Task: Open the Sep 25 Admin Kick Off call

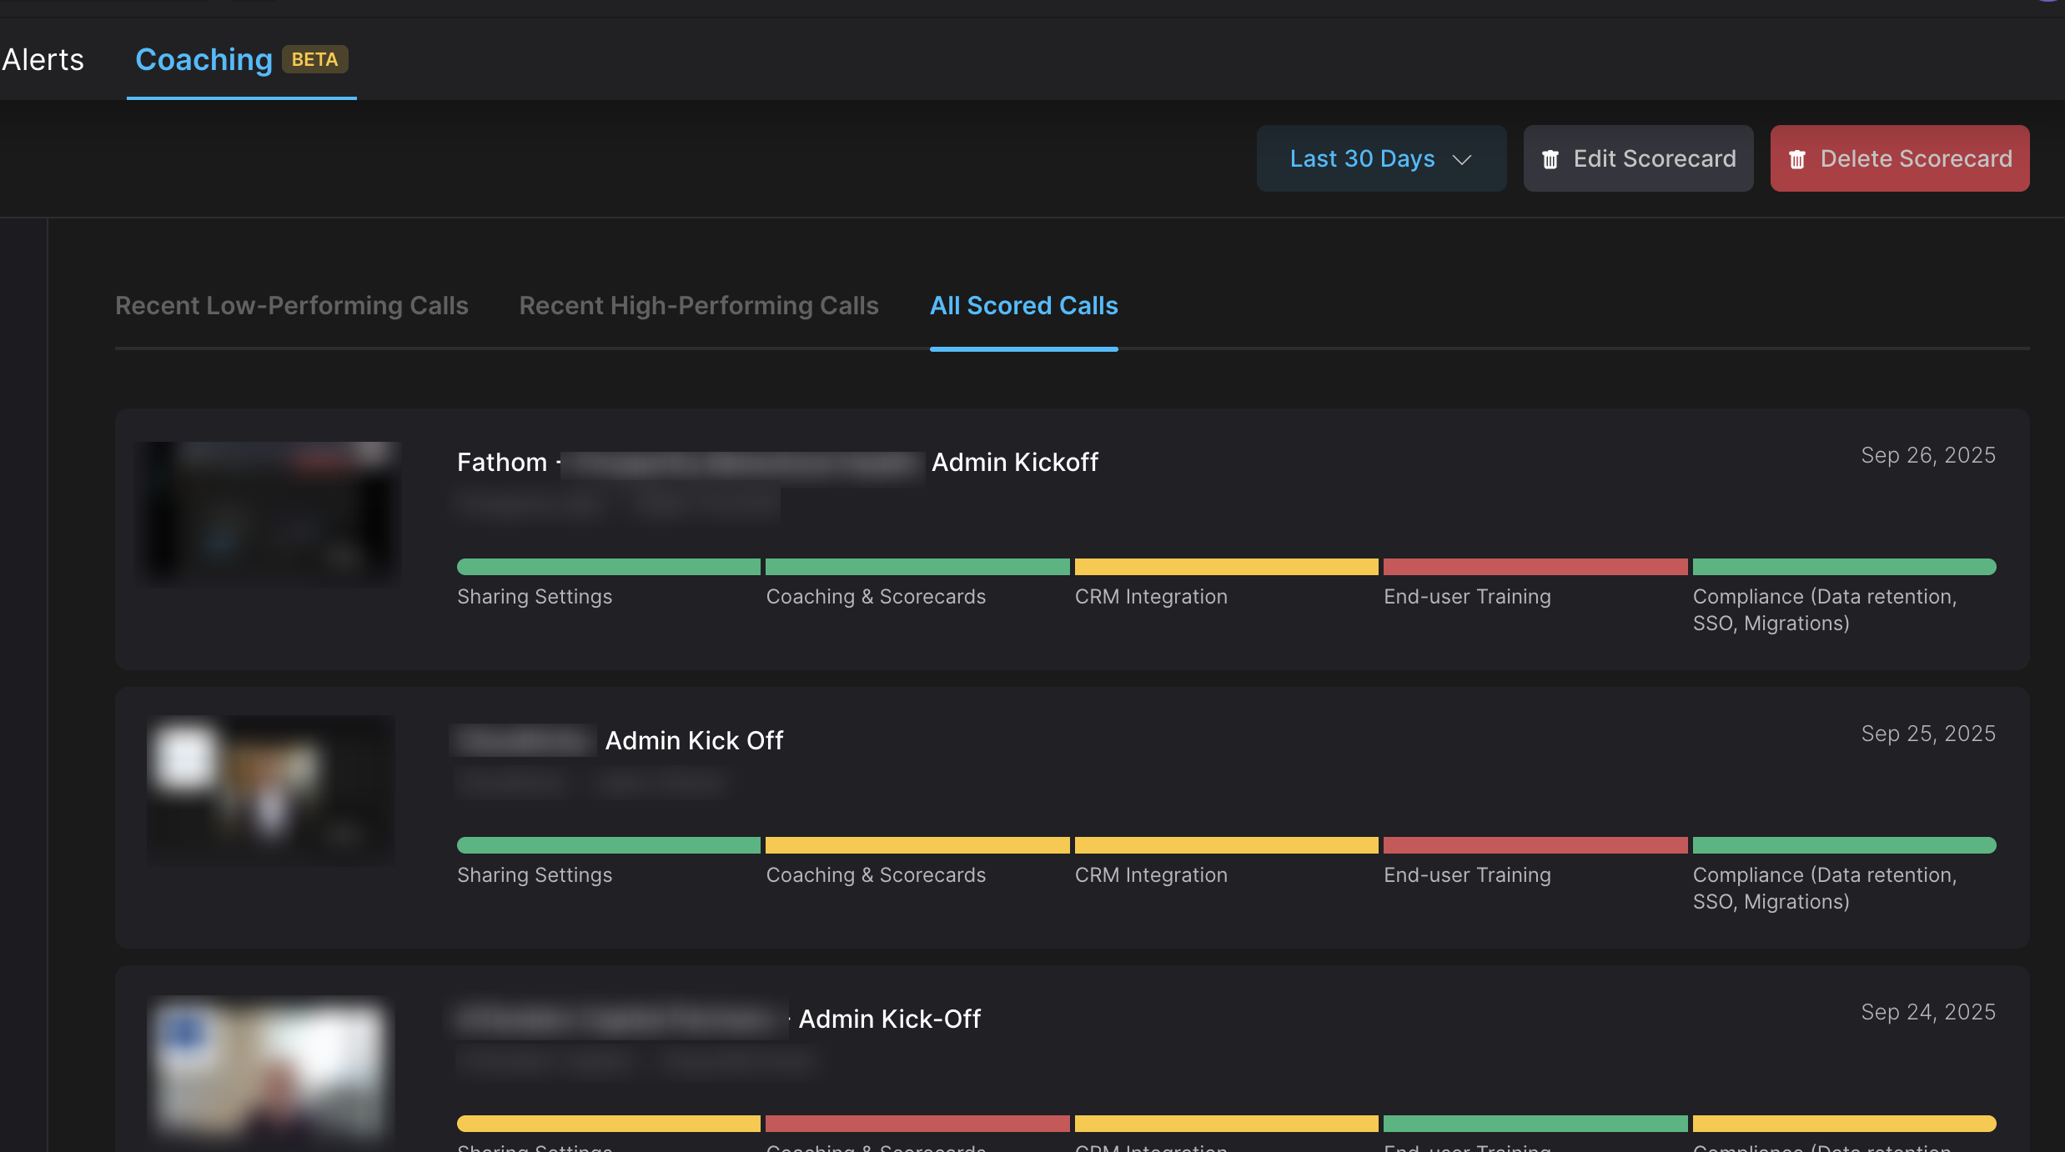Action: point(694,741)
